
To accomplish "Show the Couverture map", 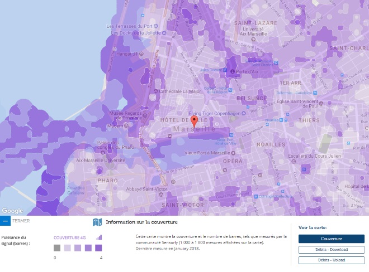I will coord(332,239).
